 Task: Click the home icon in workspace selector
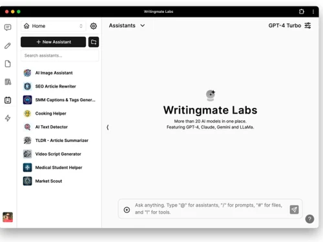click(26, 26)
